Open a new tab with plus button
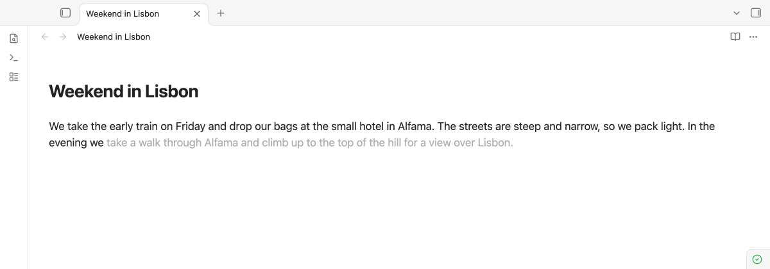The width and height of the screenshot is (770, 269). point(221,13)
